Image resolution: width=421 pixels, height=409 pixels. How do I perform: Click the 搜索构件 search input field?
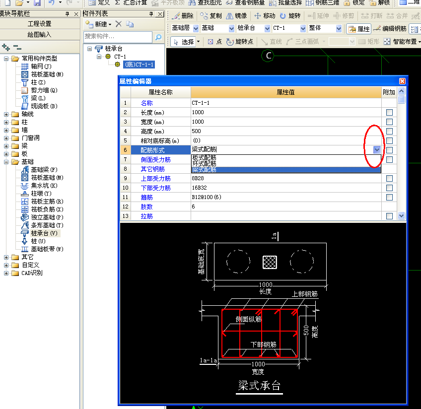click(x=118, y=37)
